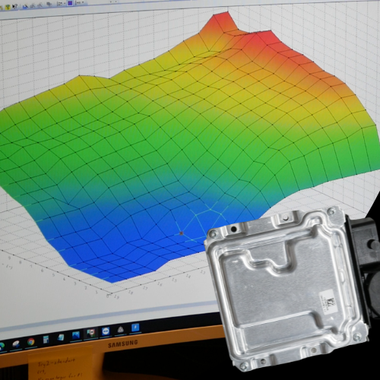380x380 pixels.
Task: Open the TeamViewer taskbar icon
Action: point(106,331)
